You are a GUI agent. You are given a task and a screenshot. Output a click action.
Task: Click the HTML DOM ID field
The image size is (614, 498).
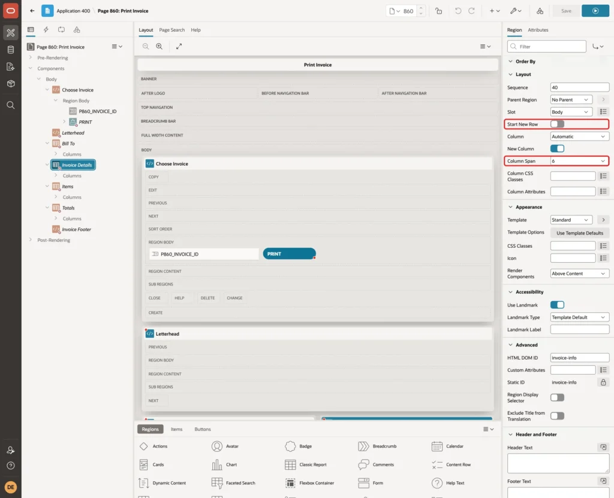tap(580, 358)
